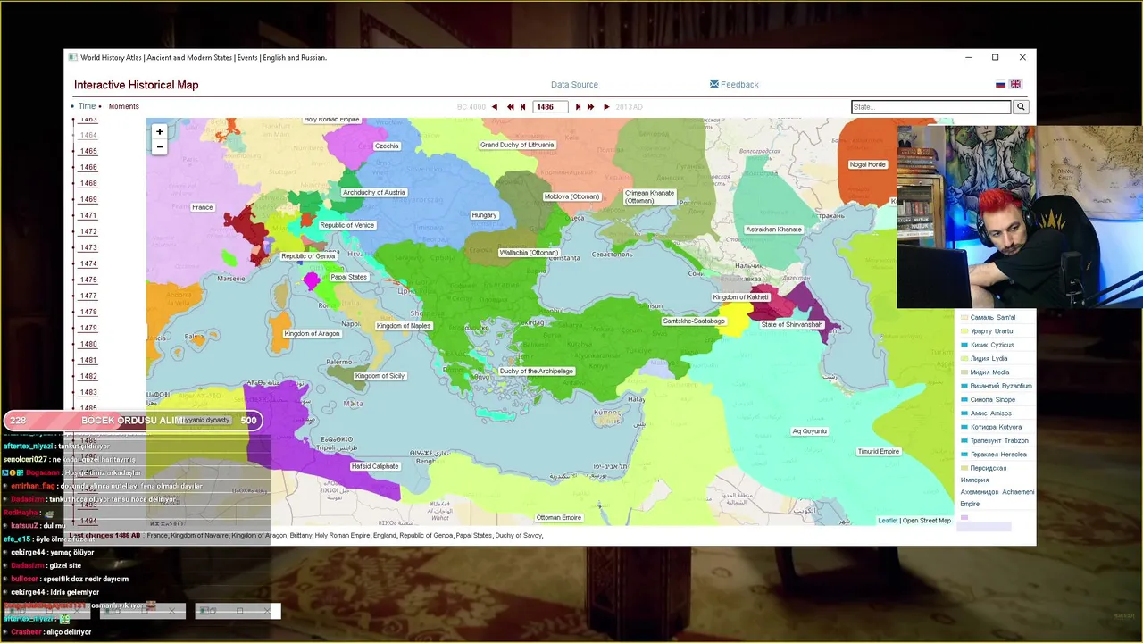Click the Kingdom of Sicily label
Viewport: 1143px width, 643px height.
[380, 376]
